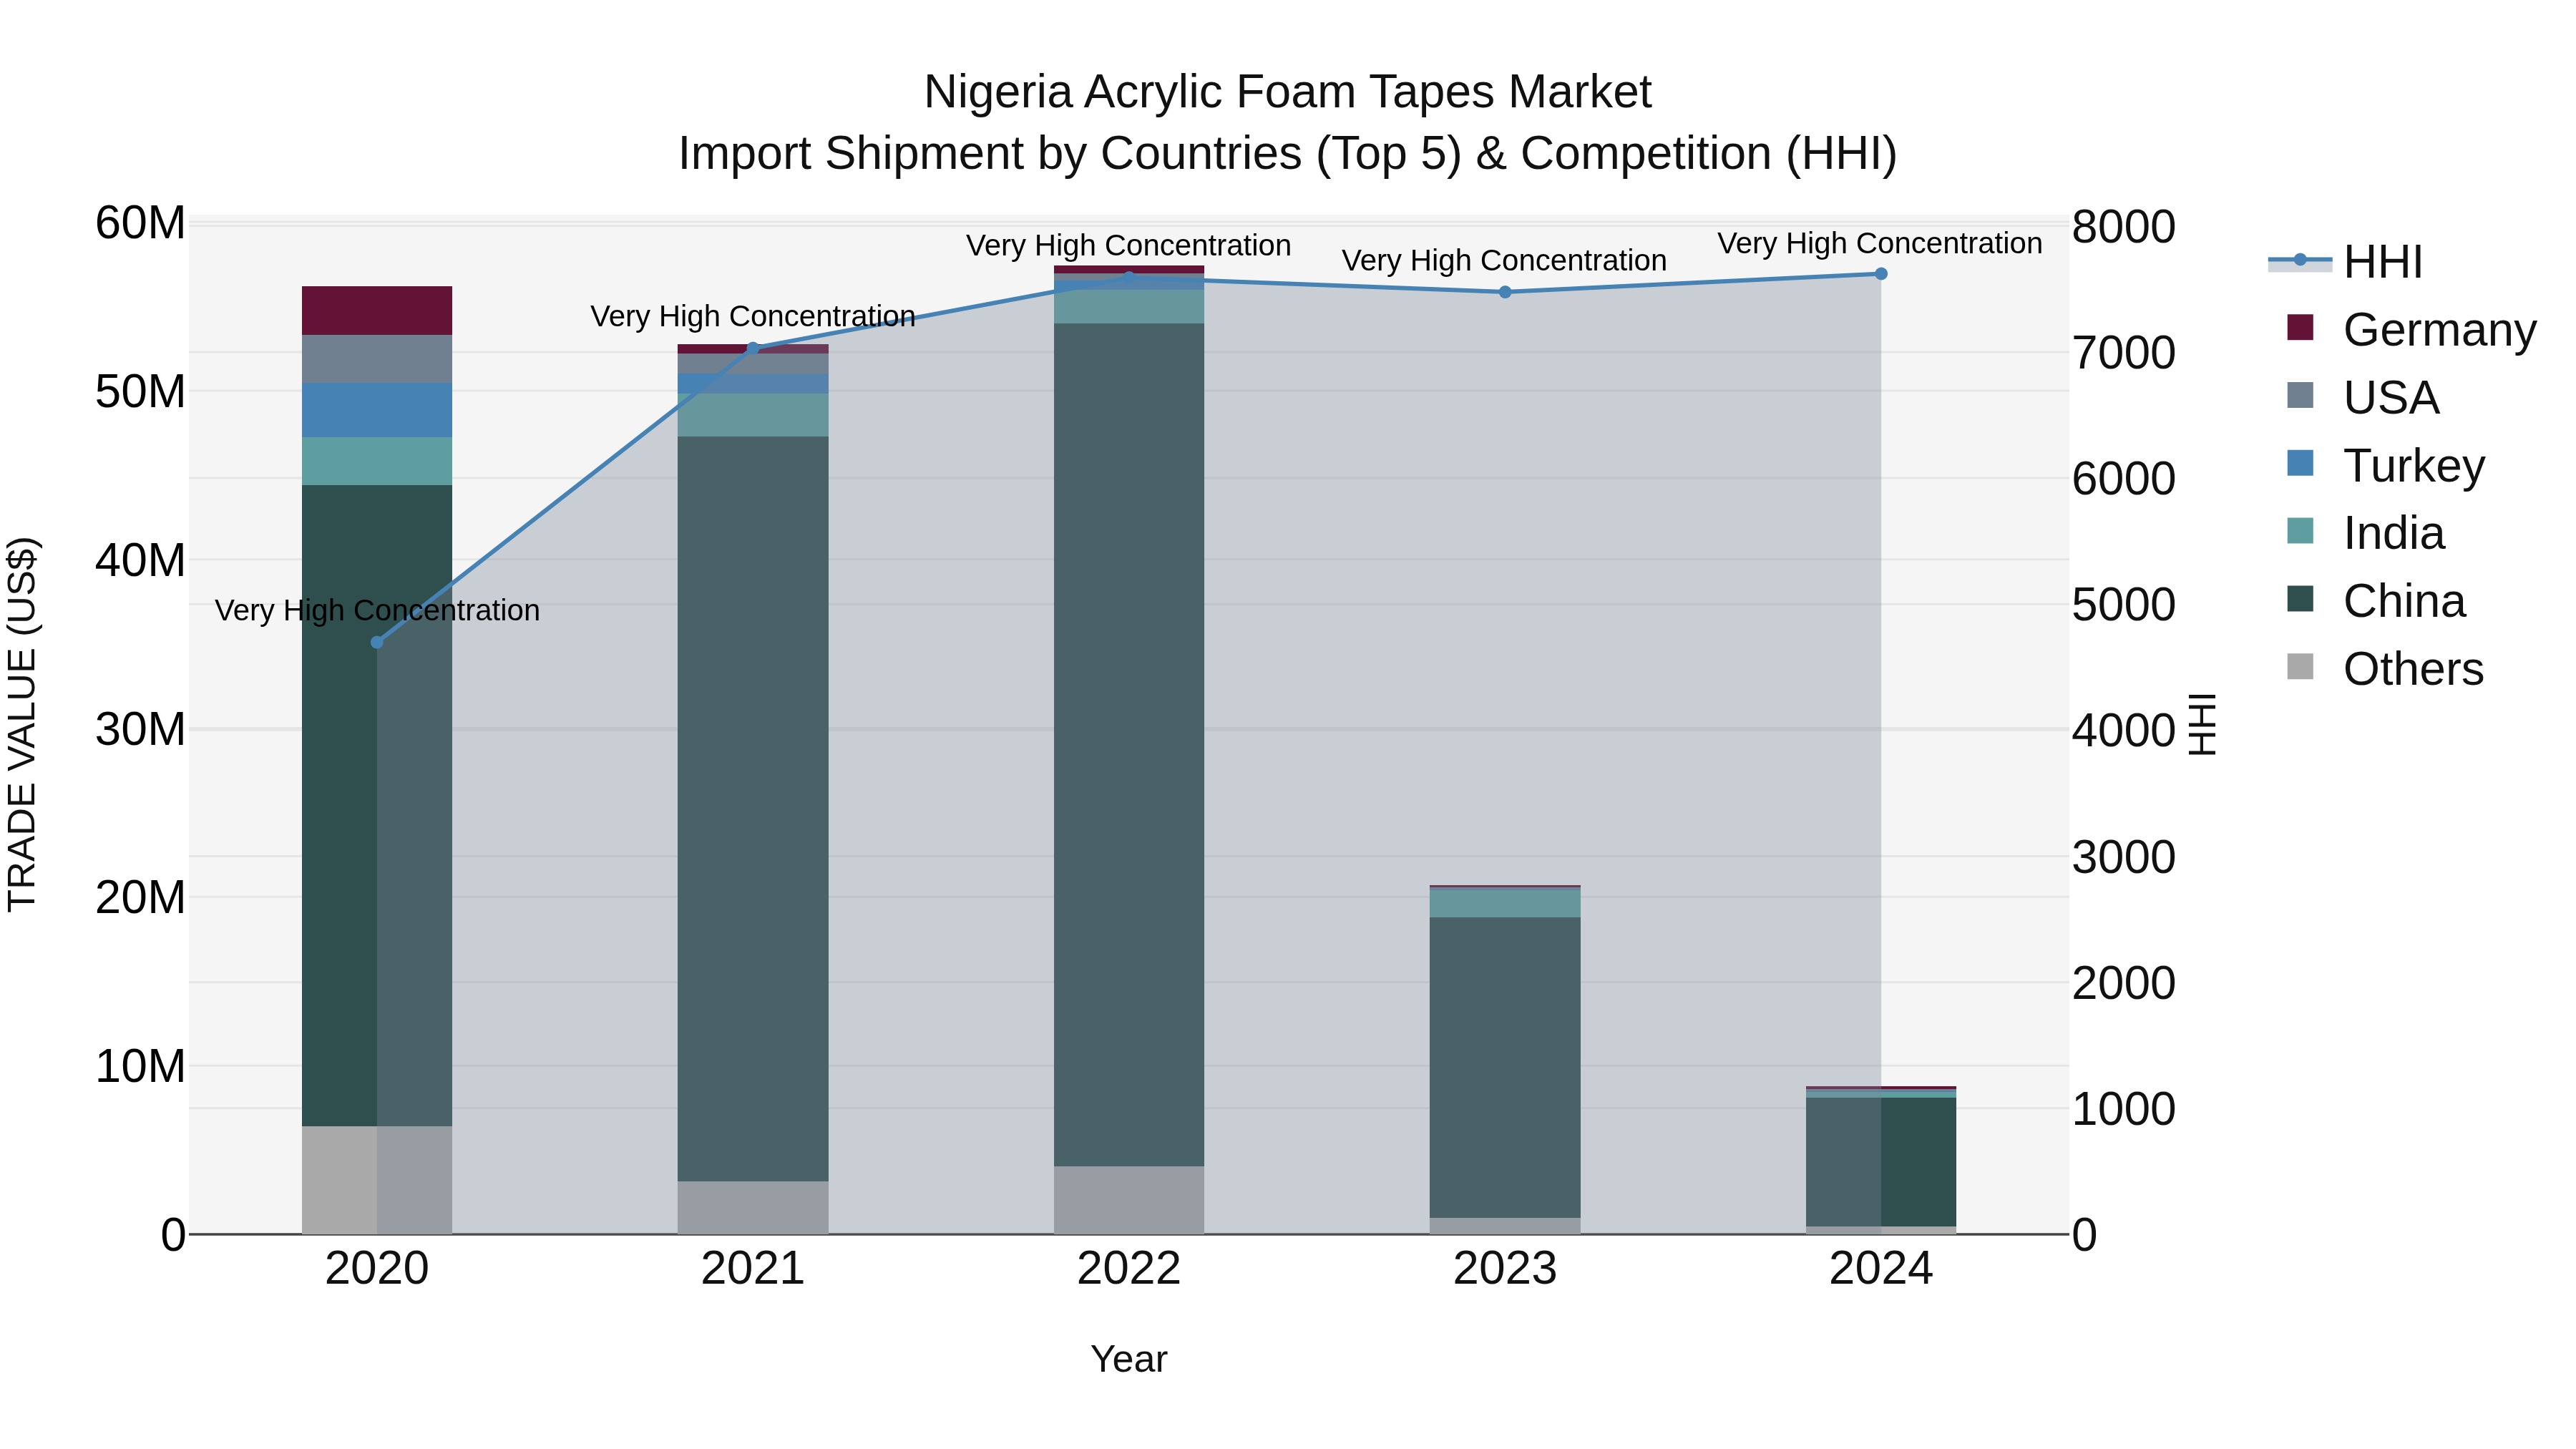Click the India segment of 2020 bar
The height and width of the screenshot is (1449, 2576).
[x=377, y=461]
